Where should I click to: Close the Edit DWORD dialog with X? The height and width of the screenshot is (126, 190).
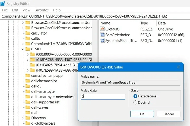[x=178, y=67]
